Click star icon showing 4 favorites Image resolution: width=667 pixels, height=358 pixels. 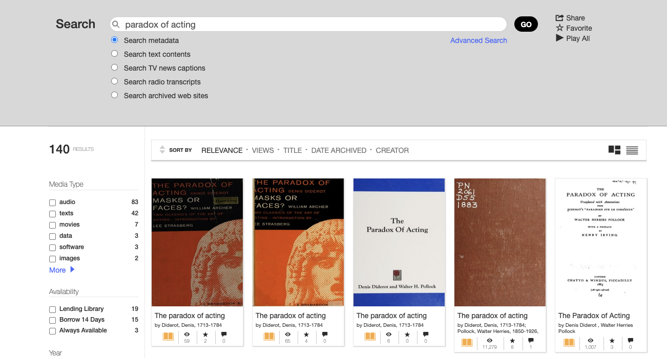[x=306, y=334]
